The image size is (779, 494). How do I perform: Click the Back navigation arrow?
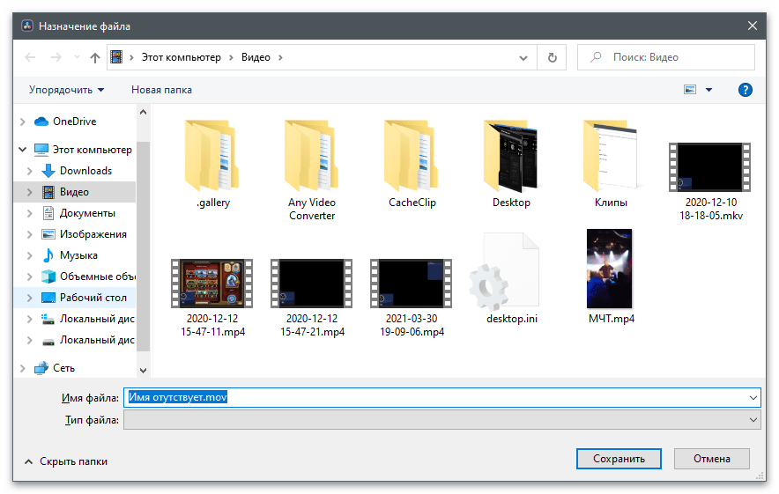point(30,57)
